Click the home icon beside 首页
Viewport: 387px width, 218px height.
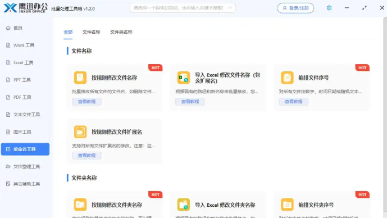click(8, 28)
